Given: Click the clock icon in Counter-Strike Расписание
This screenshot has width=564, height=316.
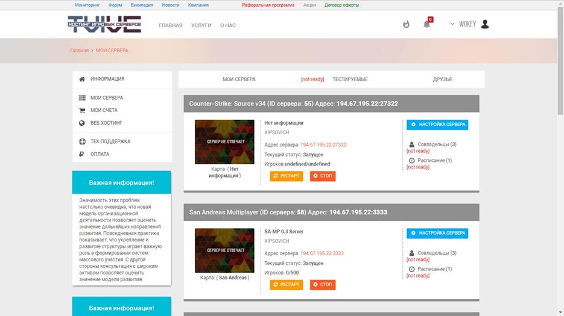Looking at the screenshot, I should click(412, 161).
